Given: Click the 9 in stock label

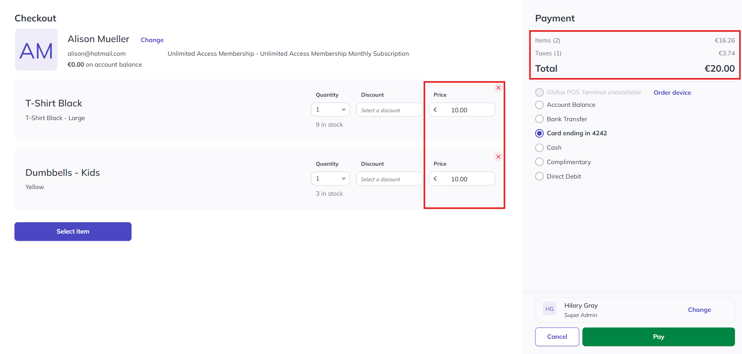Looking at the screenshot, I should tap(329, 125).
